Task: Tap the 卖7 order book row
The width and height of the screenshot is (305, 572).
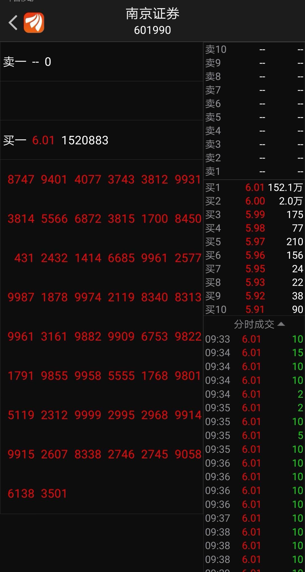Action: coord(254,90)
